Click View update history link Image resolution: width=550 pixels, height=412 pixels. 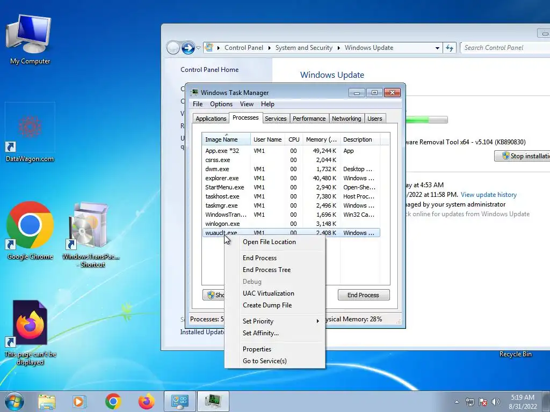489,194
